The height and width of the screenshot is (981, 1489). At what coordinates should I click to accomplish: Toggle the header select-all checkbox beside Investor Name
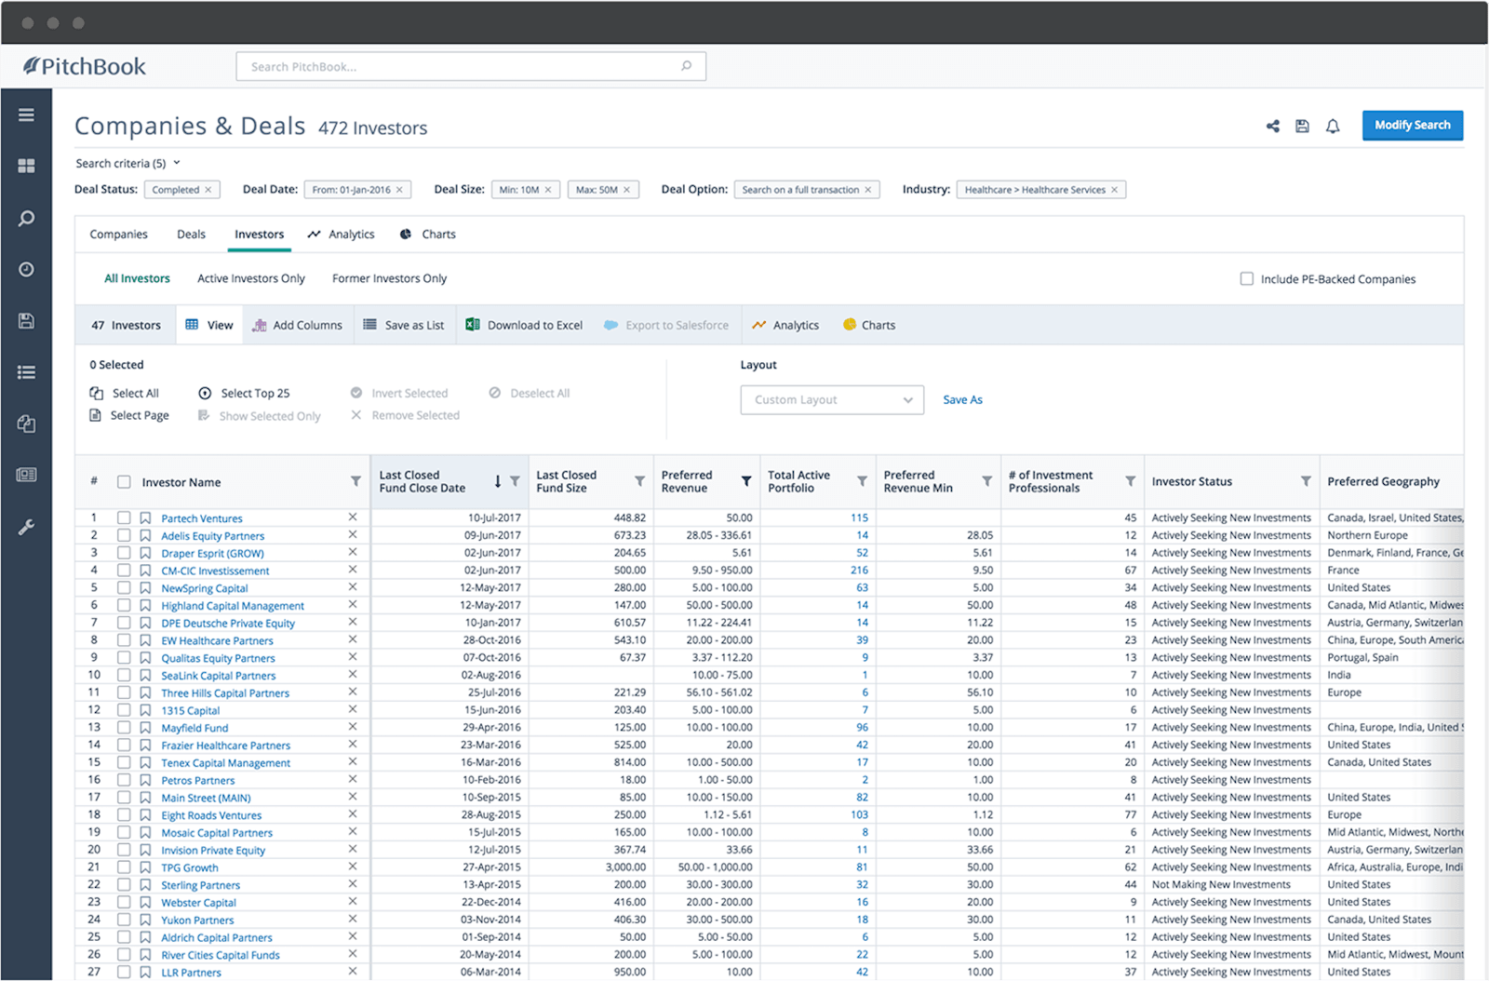point(124,482)
